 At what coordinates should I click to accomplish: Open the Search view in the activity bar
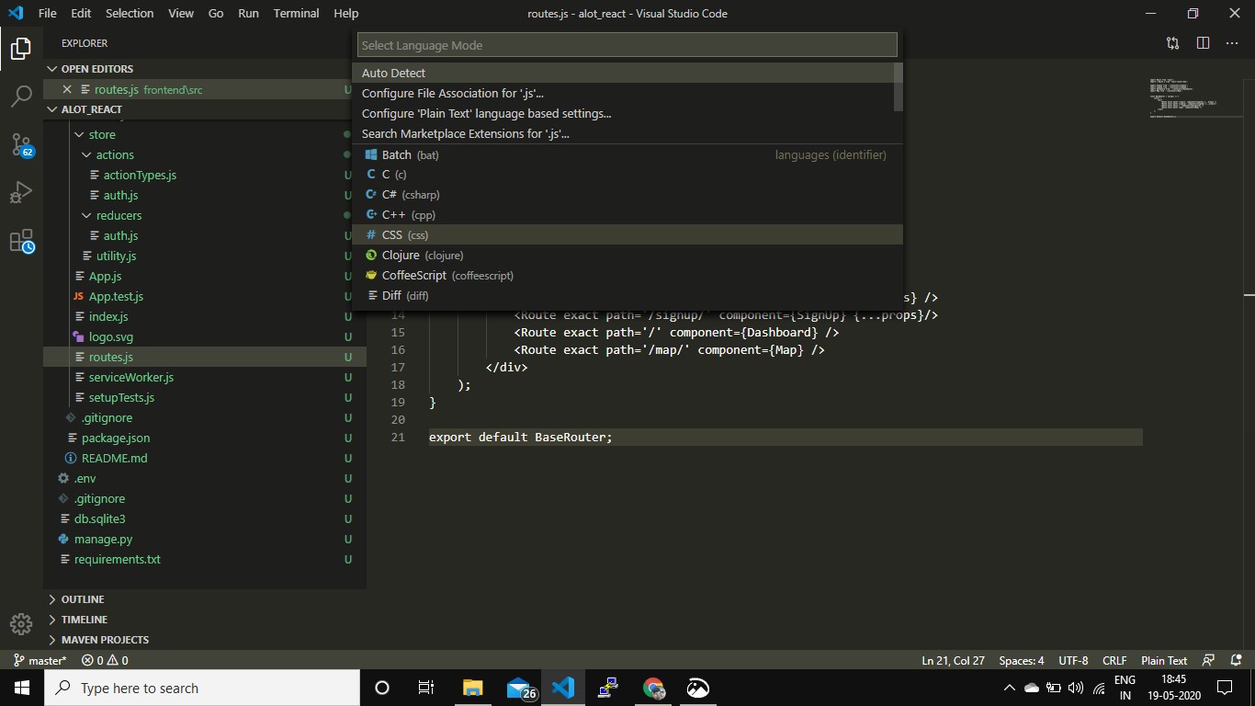pyautogui.click(x=20, y=97)
